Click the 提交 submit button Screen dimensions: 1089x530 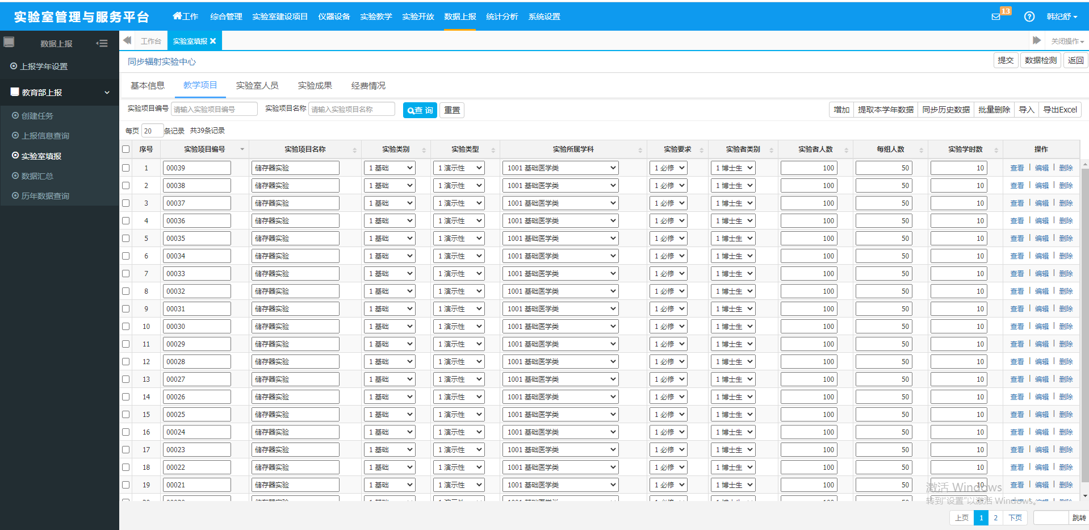[x=1006, y=60]
